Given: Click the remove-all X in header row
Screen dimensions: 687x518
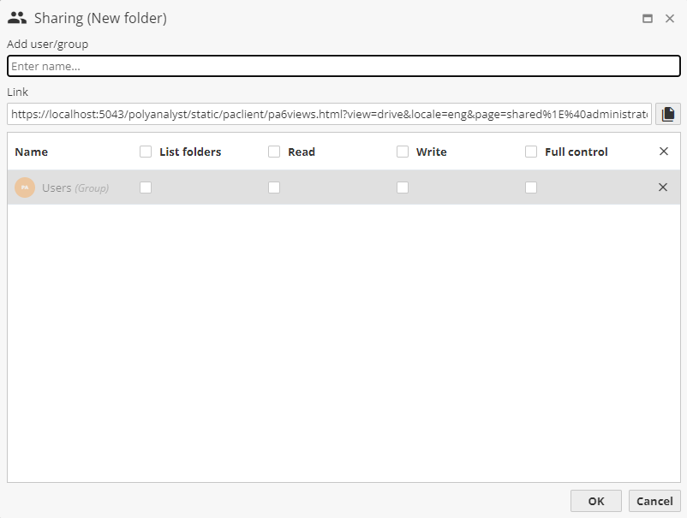Looking at the screenshot, I should click(x=663, y=152).
